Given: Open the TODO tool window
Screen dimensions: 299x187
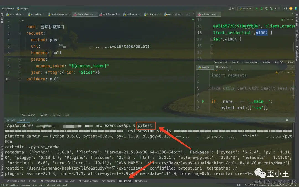Looking at the screenshot, I should 70,181.
